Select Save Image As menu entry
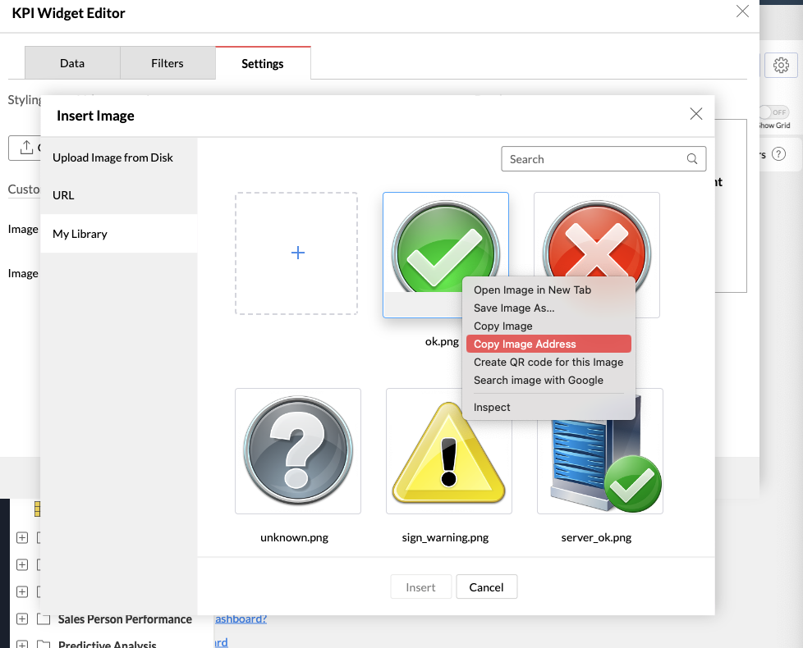803x648 pixels. (x=514, y=308)
